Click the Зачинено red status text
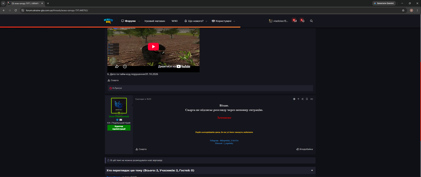Image resolution: width=421 pixels, height=177 pixels. (224, 117)
